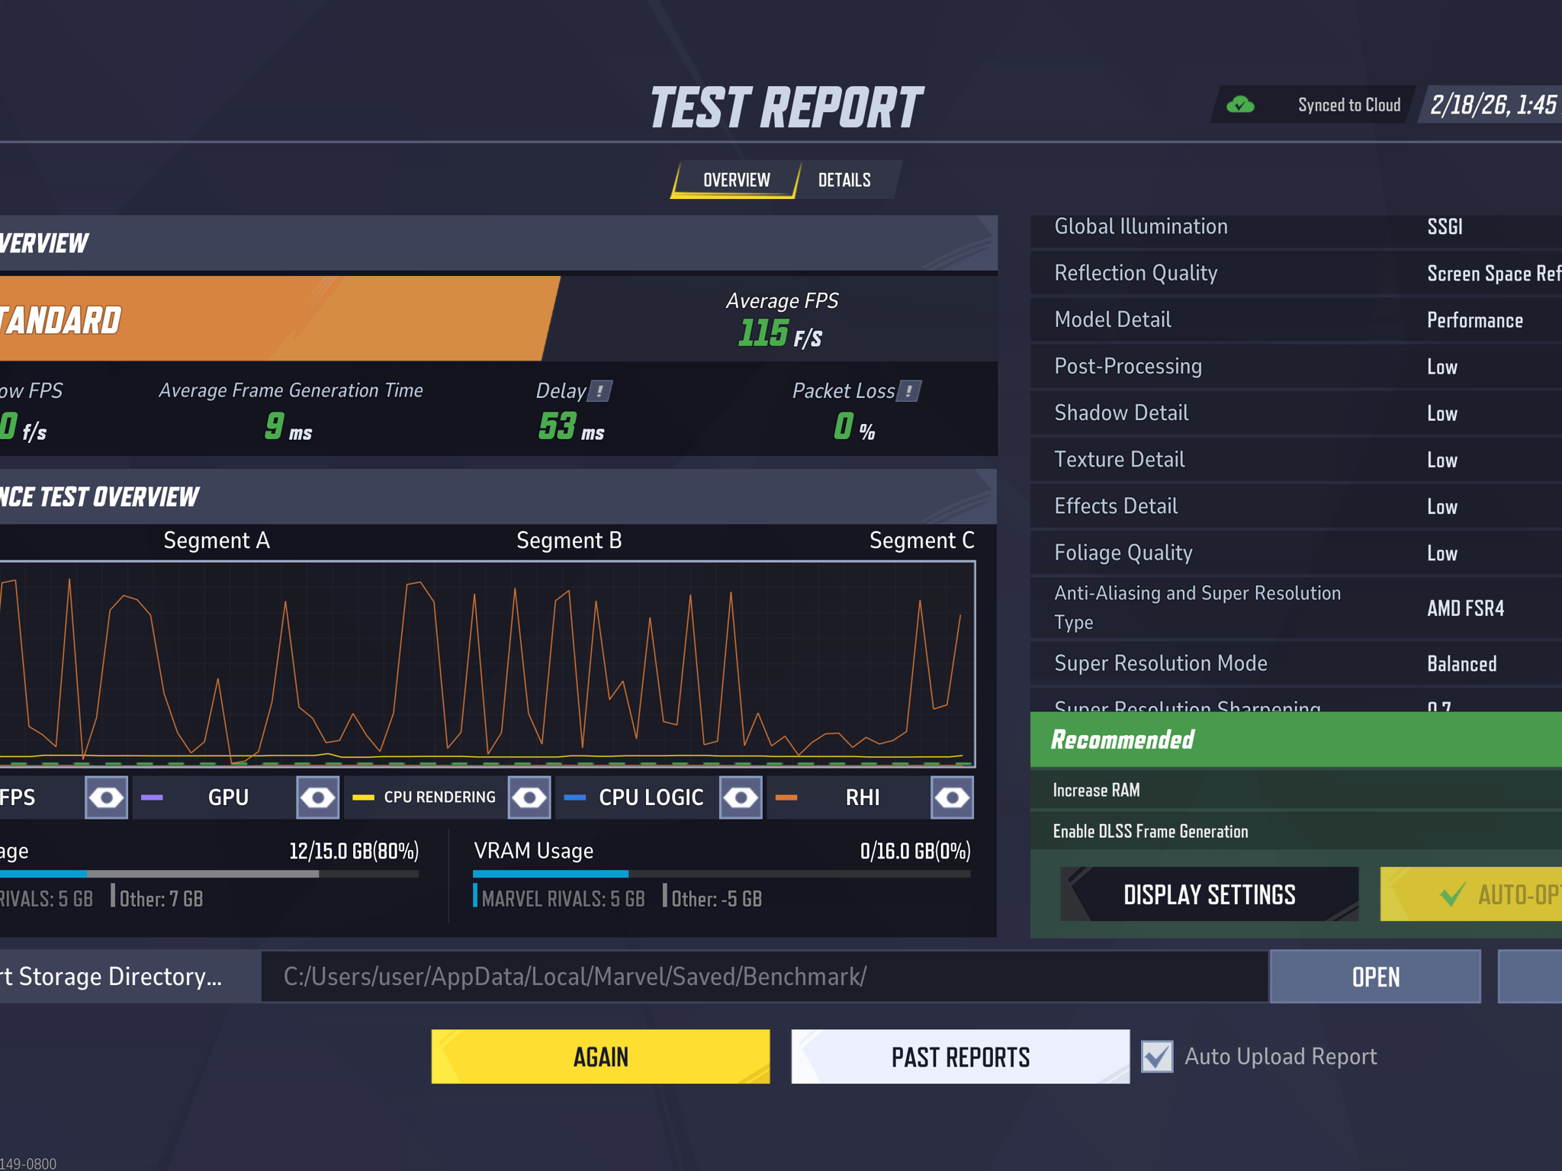
Task: Run the benchmark Again
Action: tap(600, 1057)
